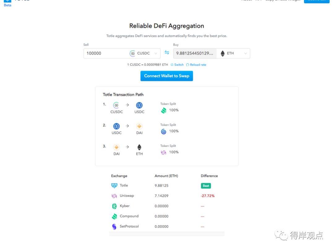The height and width of the screenshot is (241, 334).
Task: Click the Totle logo in exchange table
Action: tap(114, 186)
